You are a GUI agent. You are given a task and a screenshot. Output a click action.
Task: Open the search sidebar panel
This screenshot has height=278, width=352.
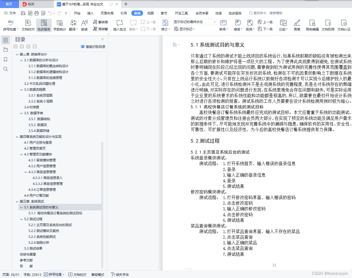pos(5,69)
